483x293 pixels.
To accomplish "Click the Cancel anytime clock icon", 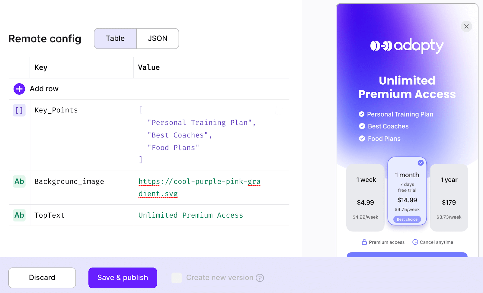I will pyautogui.click(x=415, y=242).
